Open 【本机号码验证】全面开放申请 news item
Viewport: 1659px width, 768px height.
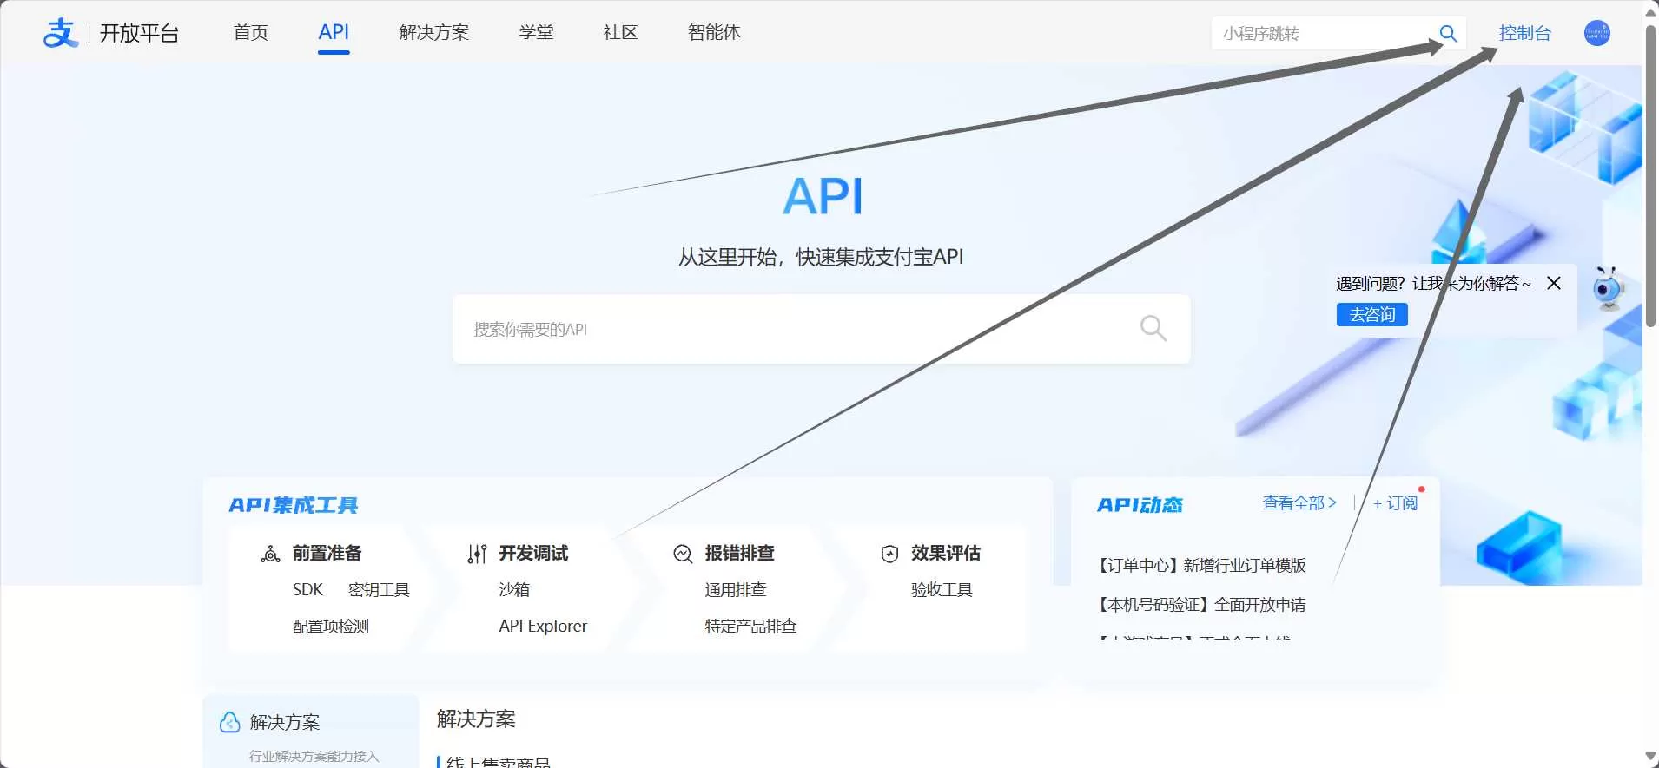(x=1202, y=604)
